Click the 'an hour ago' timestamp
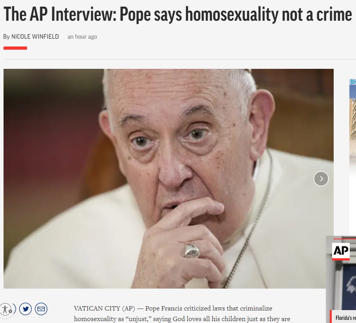The image size is (356, 323). [x=82, y=37]
